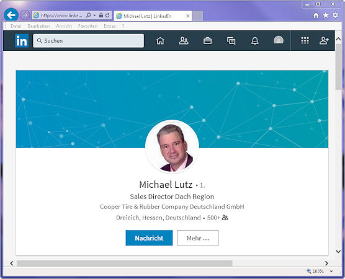345x279 pixels.
Task: Open the Datei menu
Action: pos(16,26)
